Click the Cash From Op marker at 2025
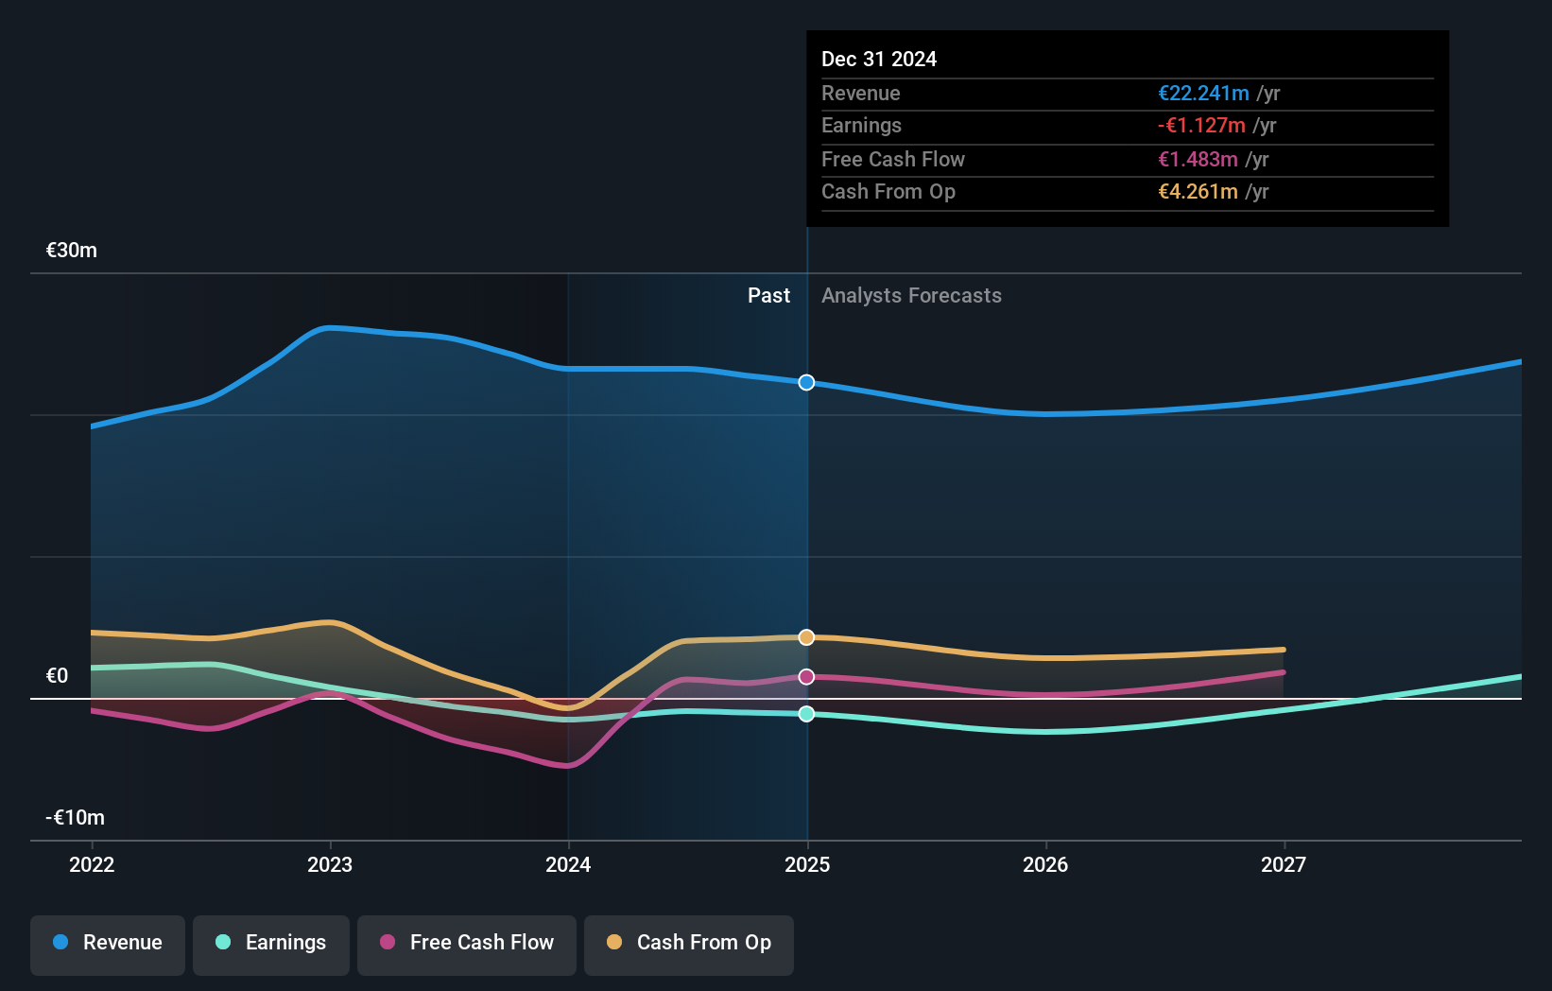 click(805, 636)
